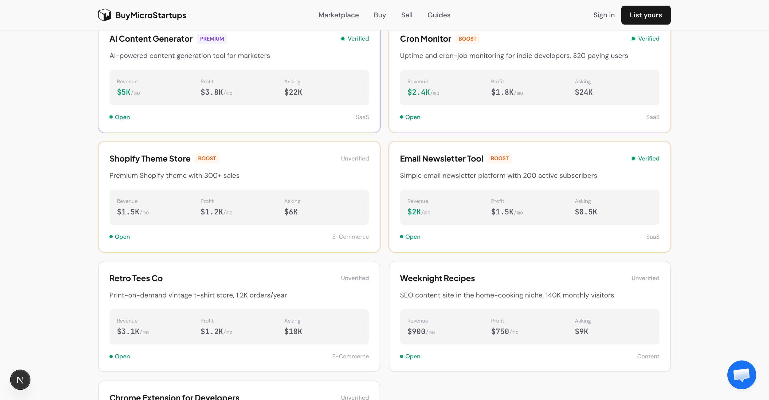Viewport: 769px width, 400px height.
Task: Open the AI Content Generator listing title
Action: pos(151,39)
